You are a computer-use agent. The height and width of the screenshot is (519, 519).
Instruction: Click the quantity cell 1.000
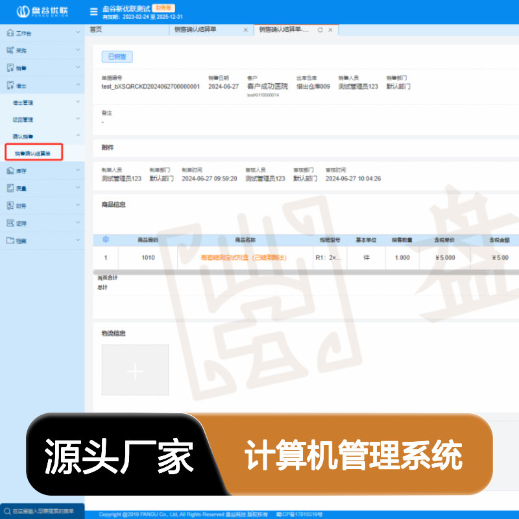(x=402, y=258)
